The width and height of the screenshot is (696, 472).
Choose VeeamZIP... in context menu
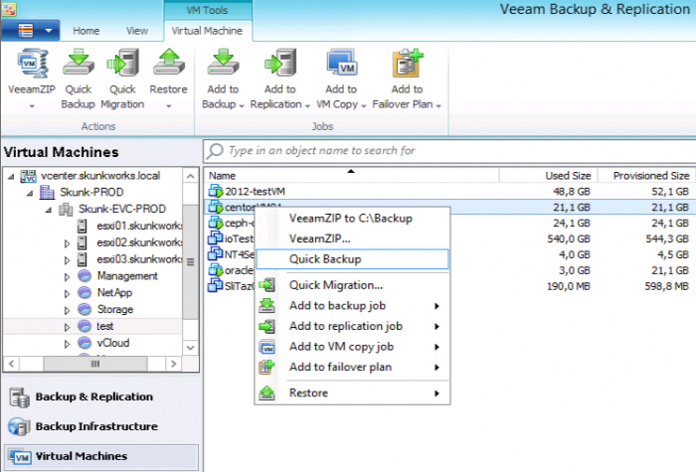pyautogui.click(x=352, y=238)
